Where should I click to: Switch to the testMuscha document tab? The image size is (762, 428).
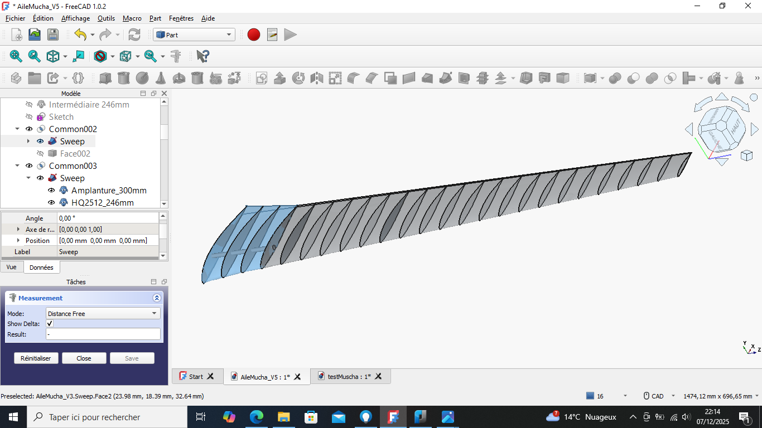tap(349, 377)
